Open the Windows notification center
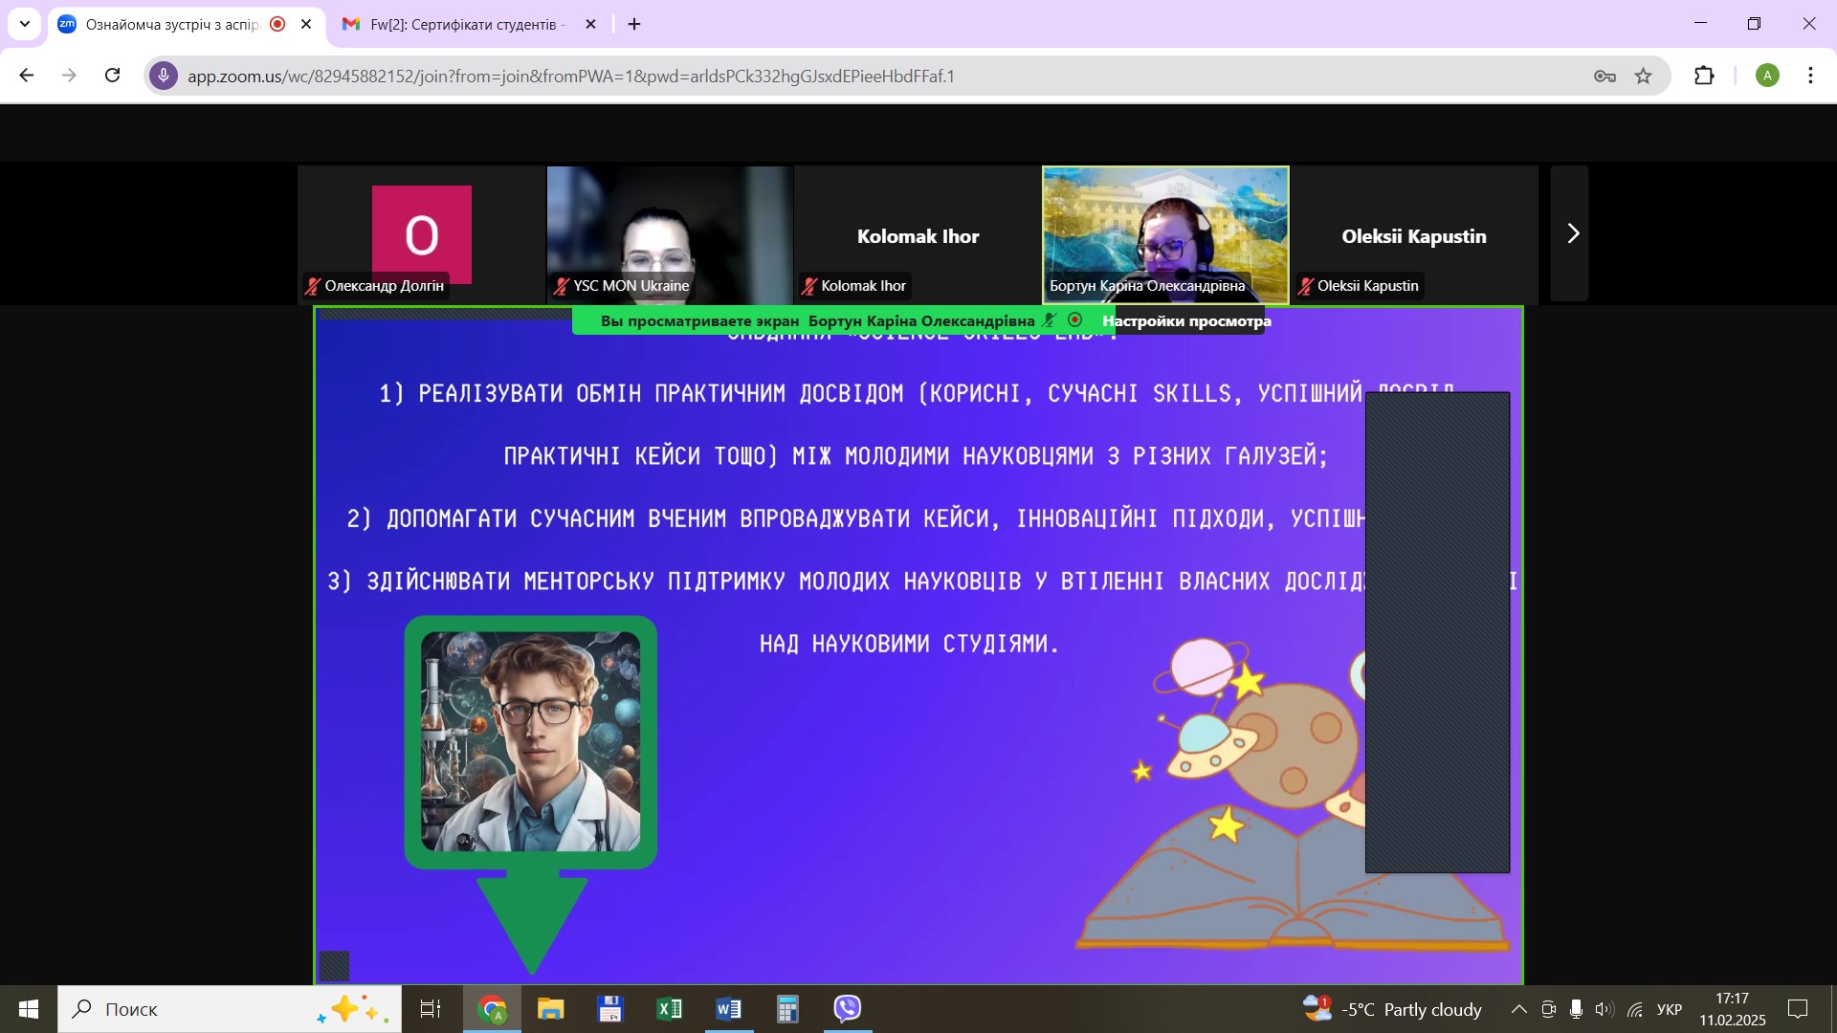Screen dimensions: 1837x1033 (1798, 1009)
